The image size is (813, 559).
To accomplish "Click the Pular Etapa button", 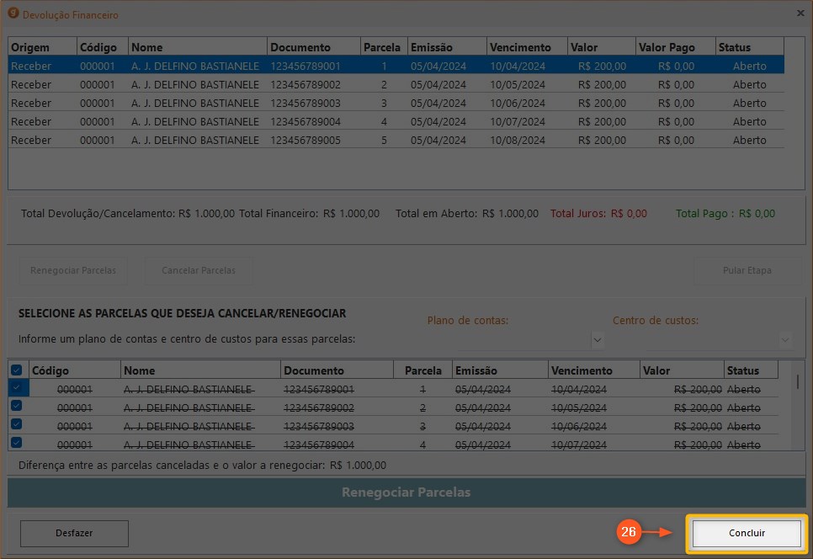I will [x=747, y=271].
